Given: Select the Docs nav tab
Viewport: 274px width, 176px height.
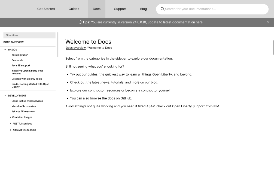Looking at the screenshot, I should (97, 9).
